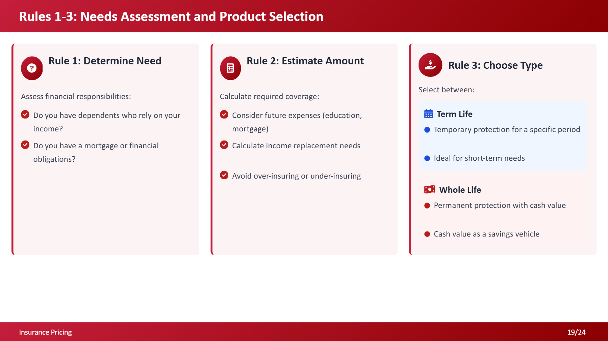
Task: Click the text 'Calculate required coverage:'
Action: [x=270, y=97]
